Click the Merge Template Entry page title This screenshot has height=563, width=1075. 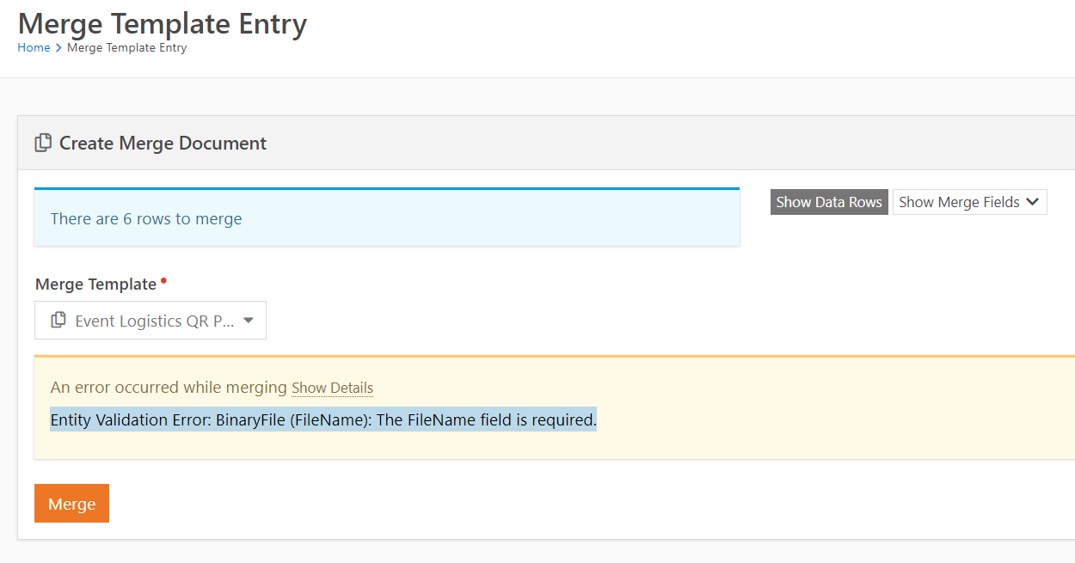pyautogui.click(x=163, y=22)
